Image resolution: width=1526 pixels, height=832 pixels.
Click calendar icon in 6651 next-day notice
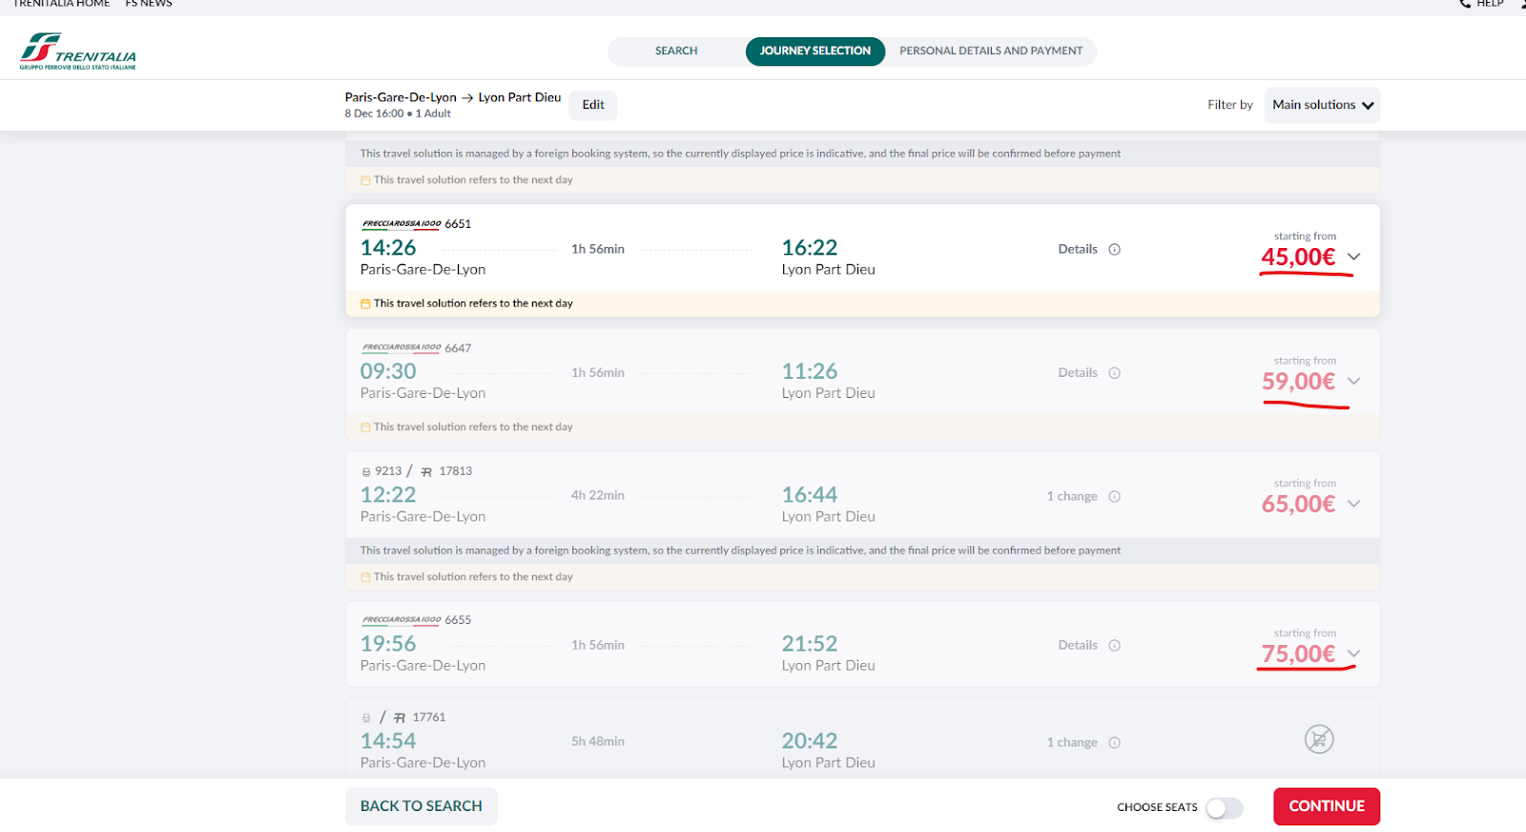(365, 303)
